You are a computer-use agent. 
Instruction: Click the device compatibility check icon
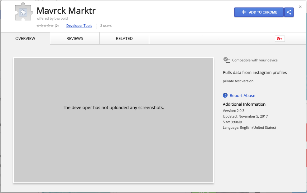point(227,60)
